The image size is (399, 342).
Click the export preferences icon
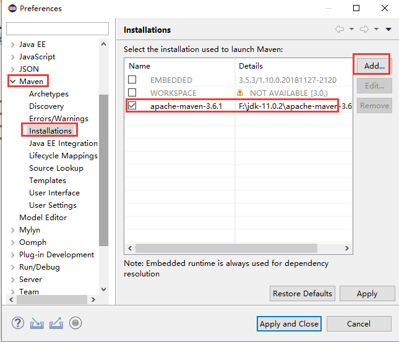pyautogui.click(x=56, y=323)
